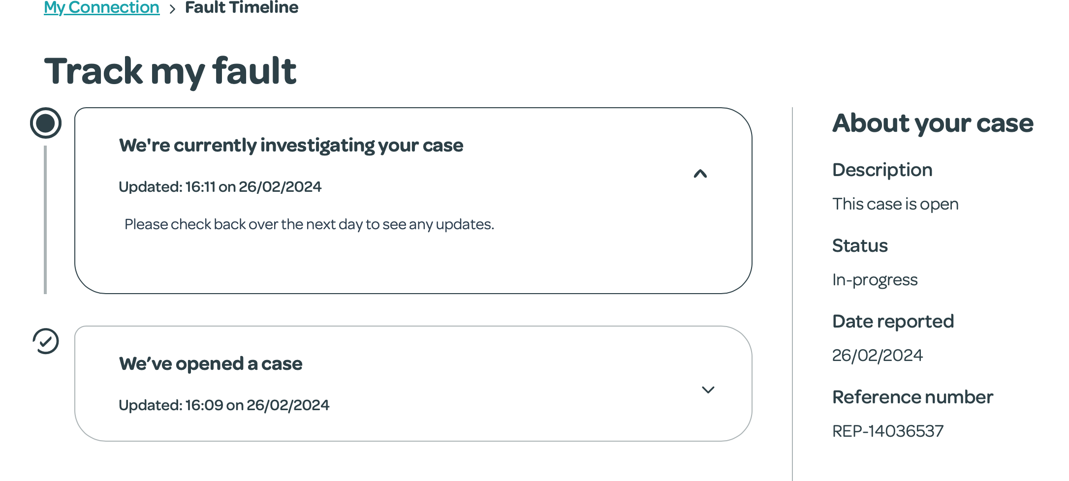1069x481 pixels.
Task: Click the 'Please check back over the next day' message
Action: pos(309,225)
